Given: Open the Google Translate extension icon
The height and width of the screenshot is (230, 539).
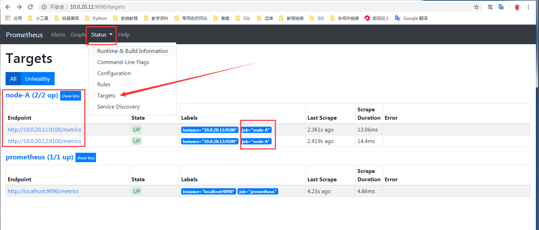Looking at the screenshot, I should coord(501,7).
